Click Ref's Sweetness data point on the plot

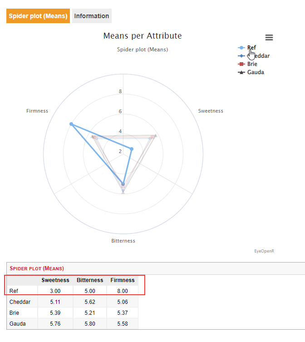pyautogui.click(x=132, y=149)
